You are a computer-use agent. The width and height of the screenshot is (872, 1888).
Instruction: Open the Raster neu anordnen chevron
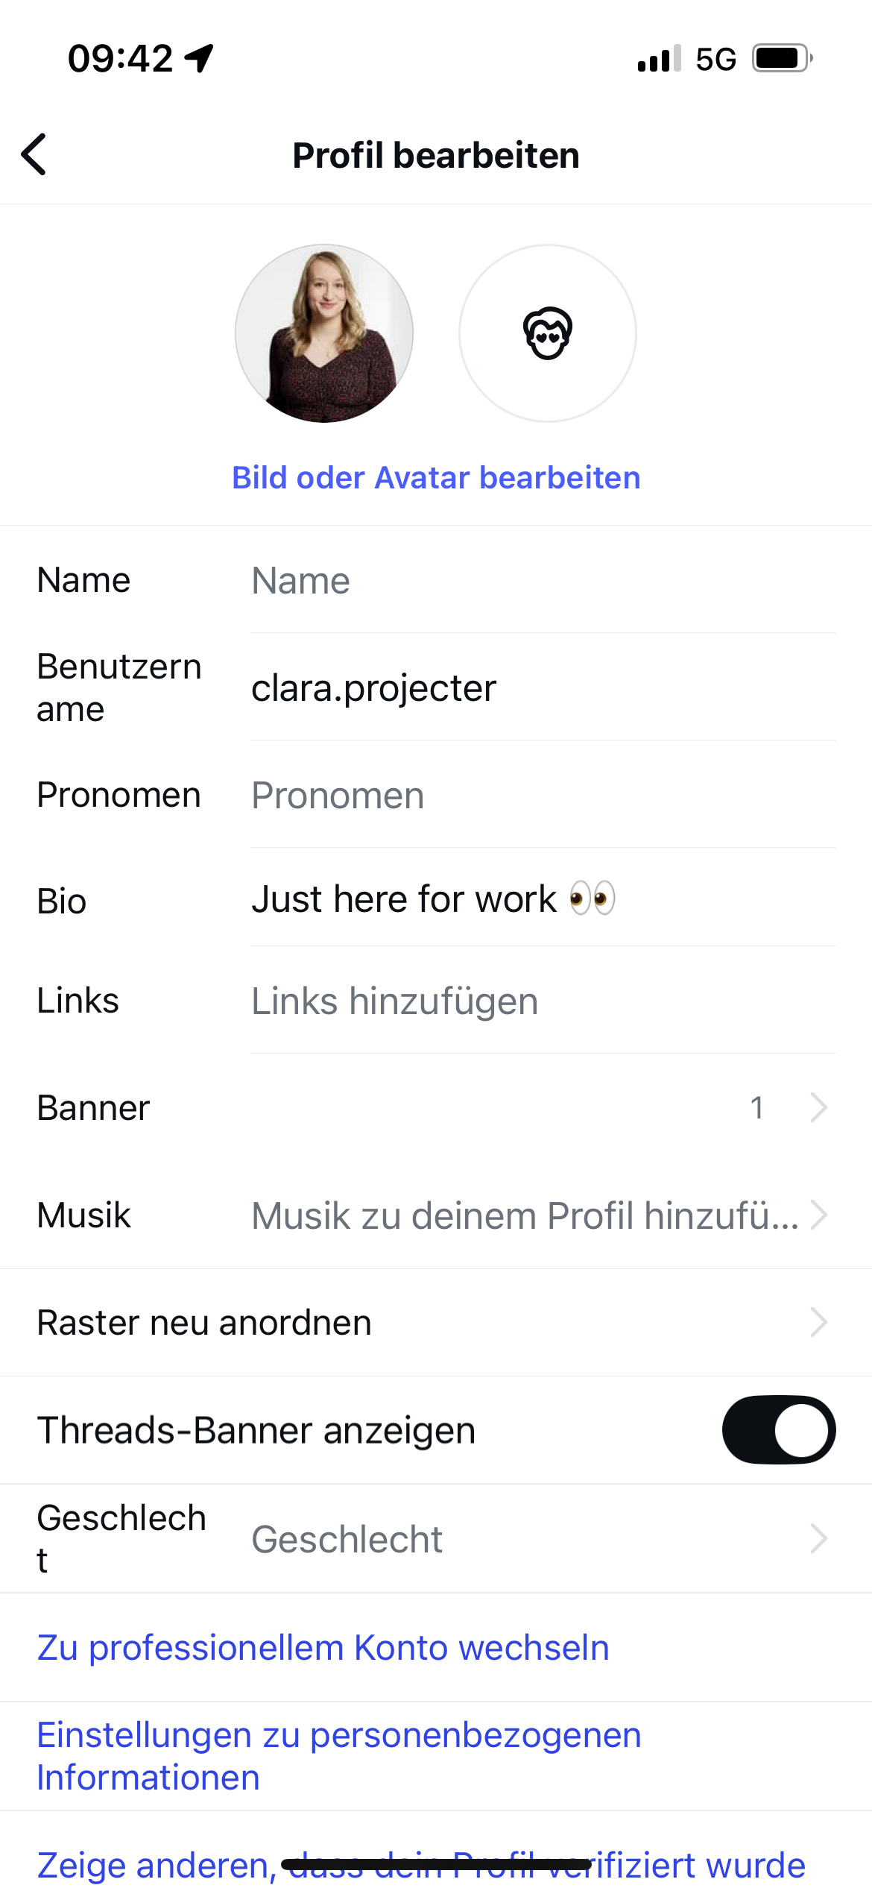[x=818, y=1322]
